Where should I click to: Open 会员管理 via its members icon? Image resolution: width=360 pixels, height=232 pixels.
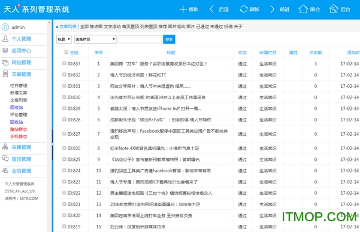5,170
